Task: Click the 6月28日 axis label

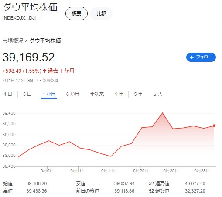Action: (202, 170)
